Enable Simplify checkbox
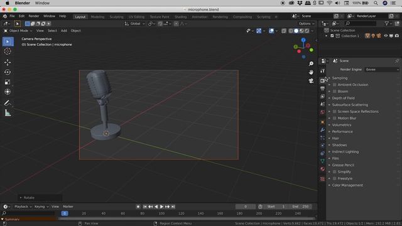 coord(335,171)
